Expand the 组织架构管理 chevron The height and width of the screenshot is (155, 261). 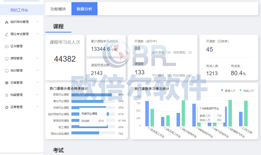37,22
